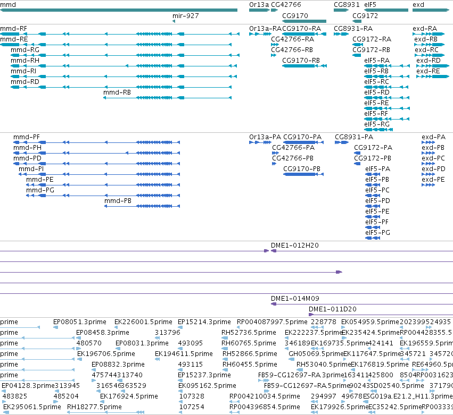Screen dimensions: 453x415
Task: Click protein eIF5-PA label
Action: (378, 170)
